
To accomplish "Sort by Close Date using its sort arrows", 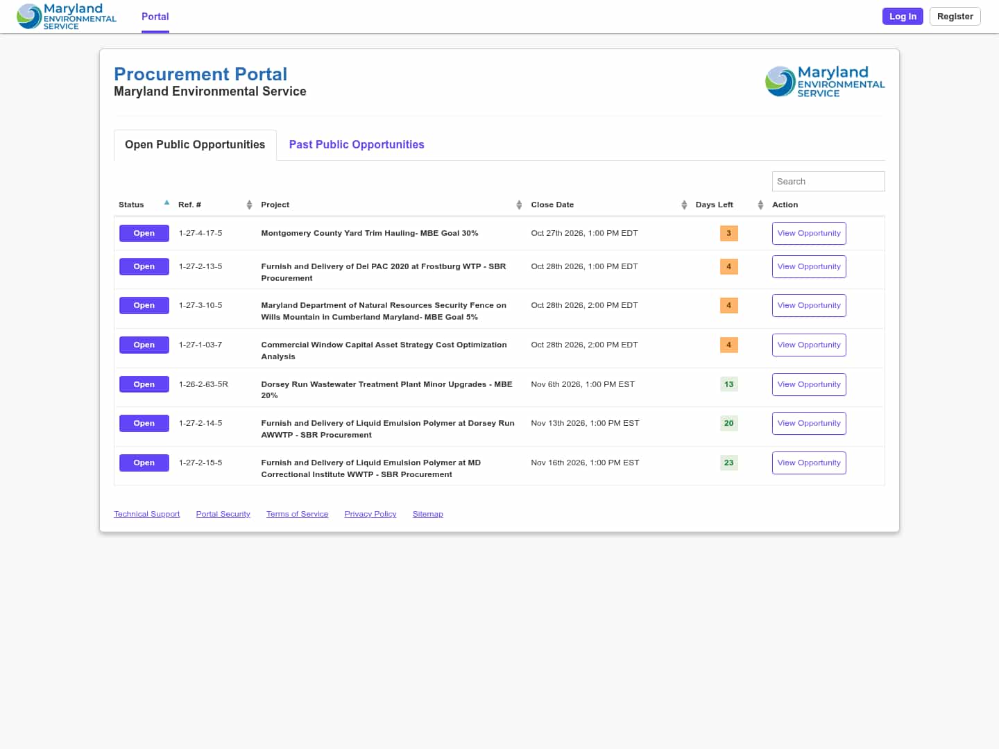I will [684, 205].
